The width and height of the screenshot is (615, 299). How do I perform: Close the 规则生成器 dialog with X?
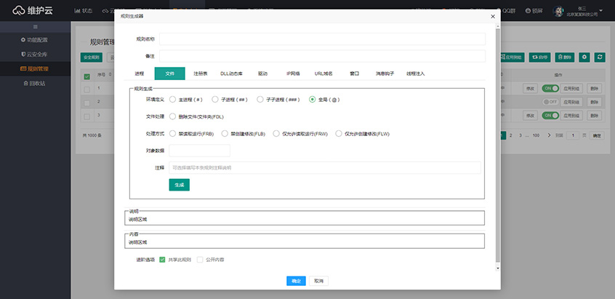click(x=492, y=15)
